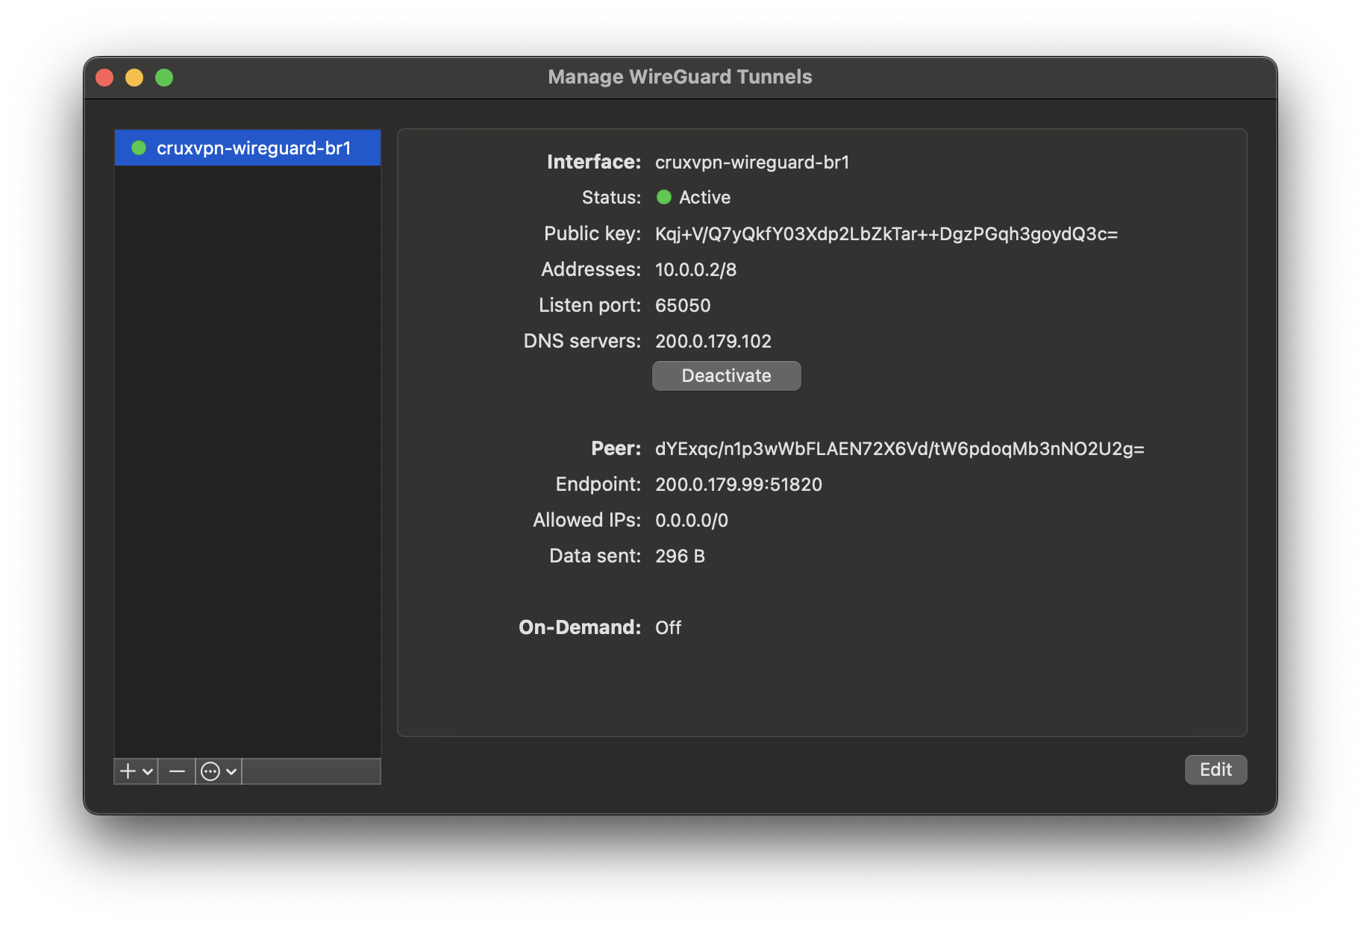Click the add tunnel plus icon

click(128, 771)
